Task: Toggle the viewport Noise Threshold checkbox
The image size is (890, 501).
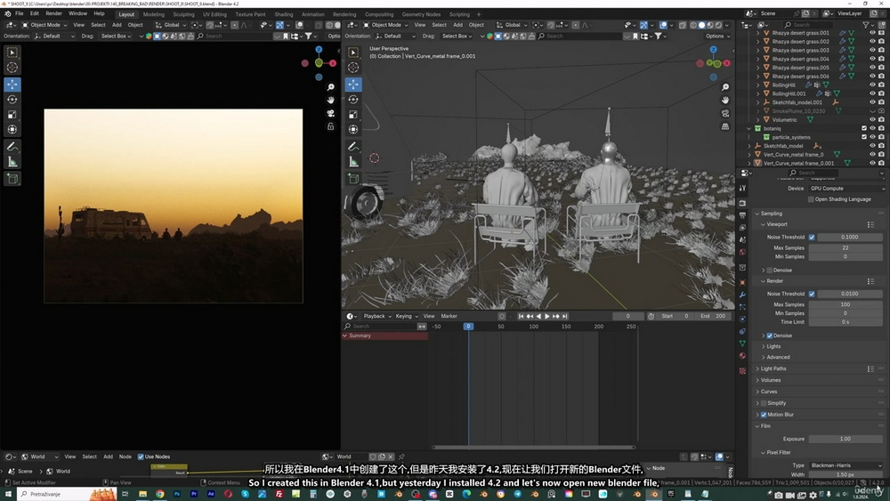Action: coord(812,238)
